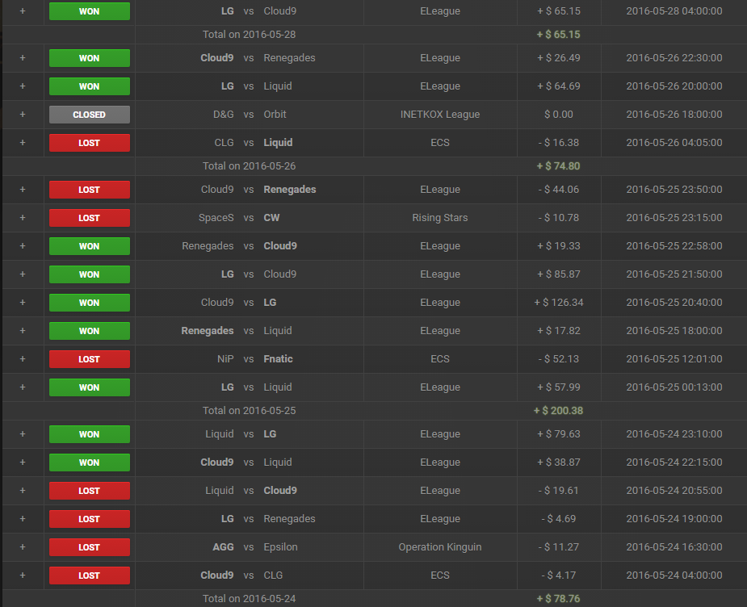Screen dimensions: 747x607
Task: Click the CLOSED badge for D&G vs Orbit
Action: (x=90, y=115)
